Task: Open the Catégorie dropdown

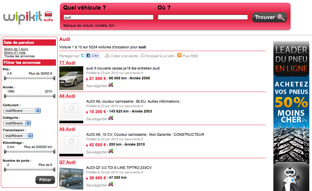Action: point(17,123)
